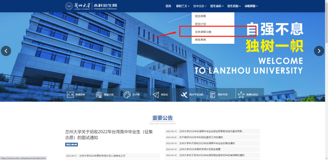The width and height of the screenshot is (328, 160).
Task: Open the 艺术类 palette icon
Action: click(127, 95)
